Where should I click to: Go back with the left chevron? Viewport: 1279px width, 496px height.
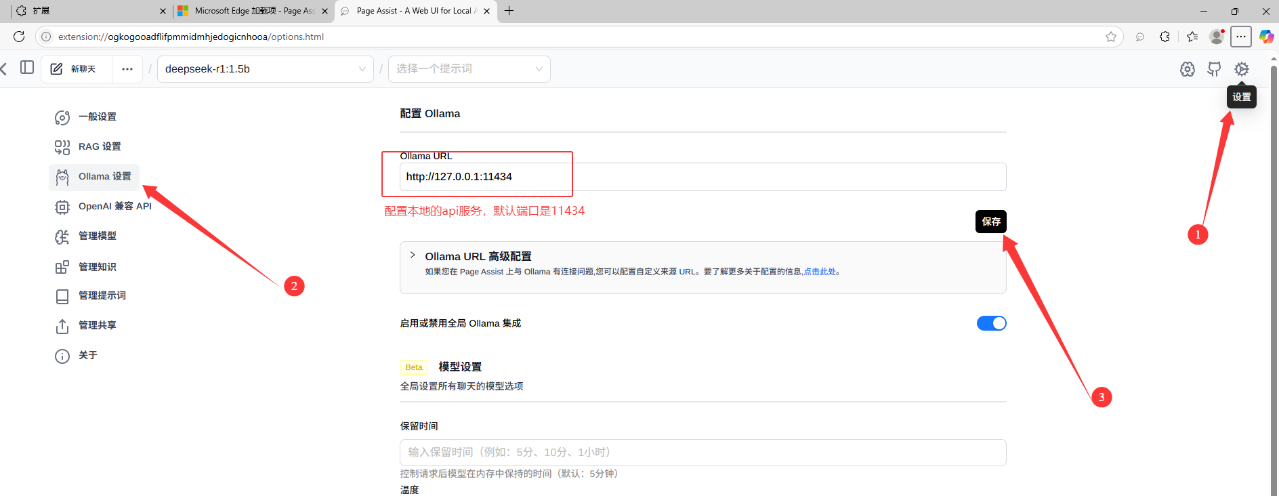point(3,68)
